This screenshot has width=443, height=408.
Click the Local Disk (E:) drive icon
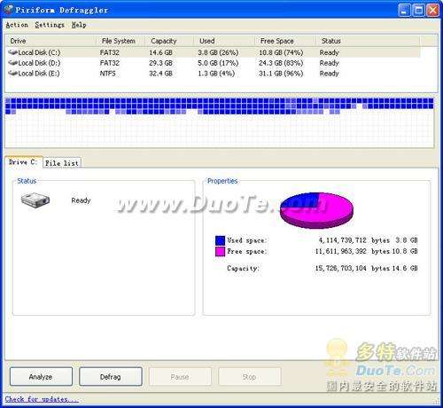click(x=13, y=74)
